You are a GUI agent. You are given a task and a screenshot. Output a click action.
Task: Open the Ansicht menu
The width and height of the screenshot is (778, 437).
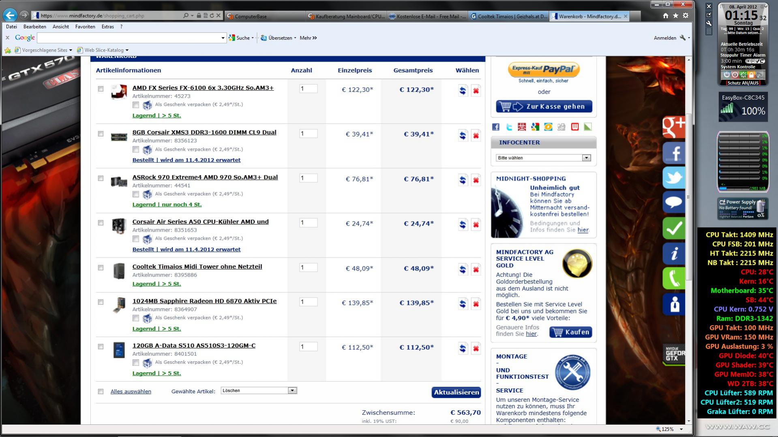coord(60,27)
